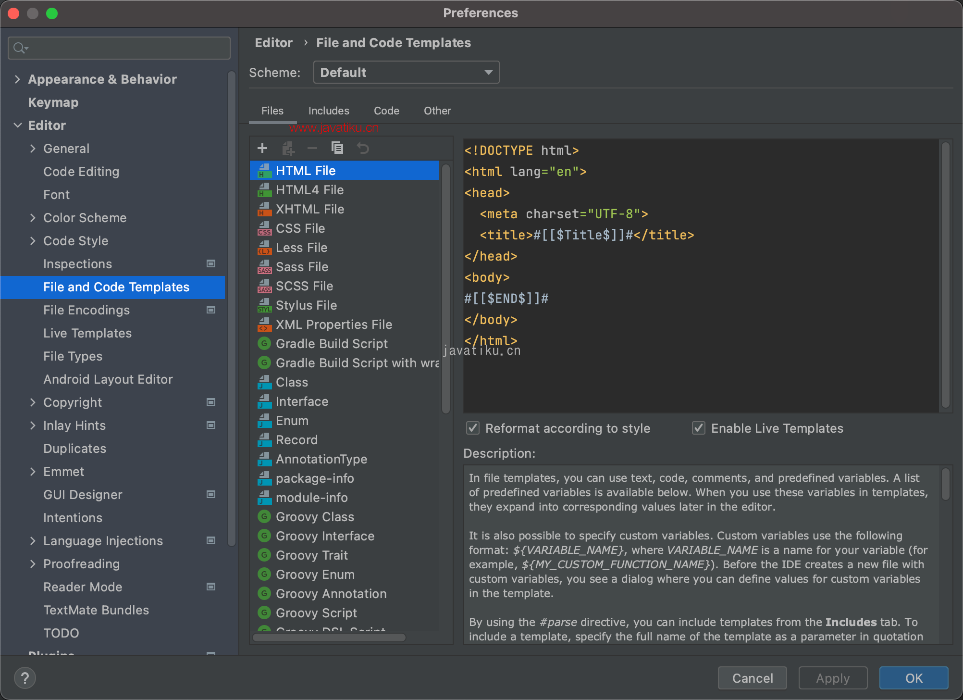Collapse the Editor tree node
The image size is (963, 700).
tap(18, 125)
